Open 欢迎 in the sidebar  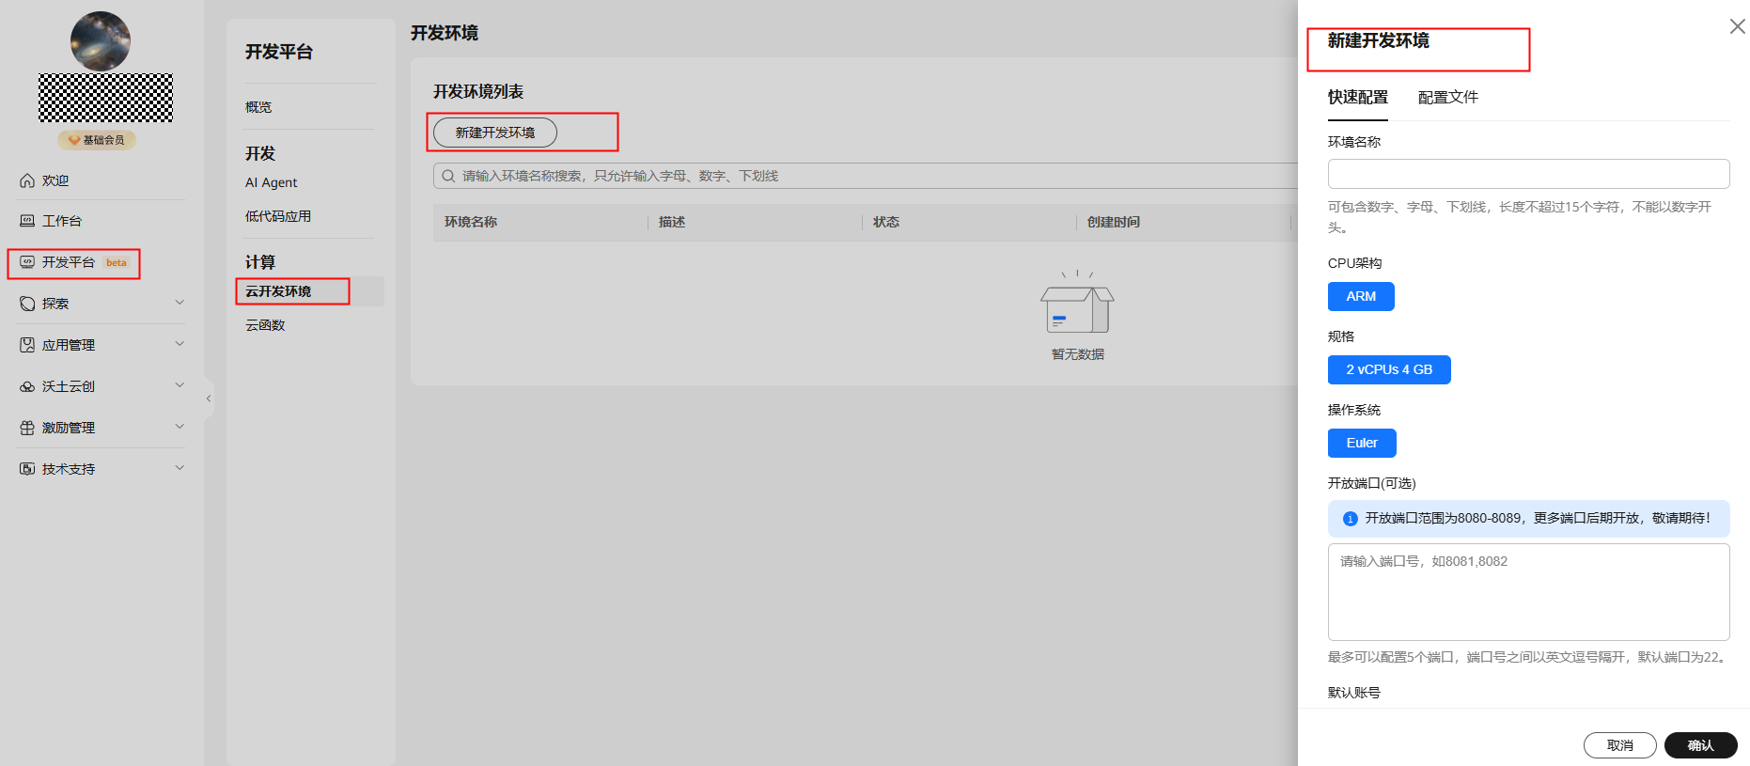point(55,180)
